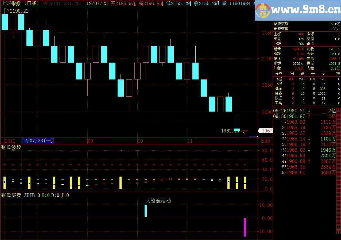Select the 基金 category row
This screenshot has width=341, height=240.
[307, 89]
